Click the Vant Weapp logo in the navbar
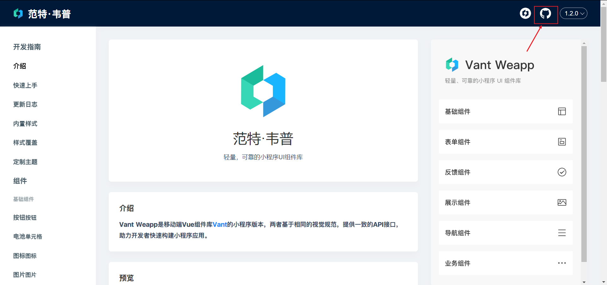The image size is (607, 285). click(18, 13)
